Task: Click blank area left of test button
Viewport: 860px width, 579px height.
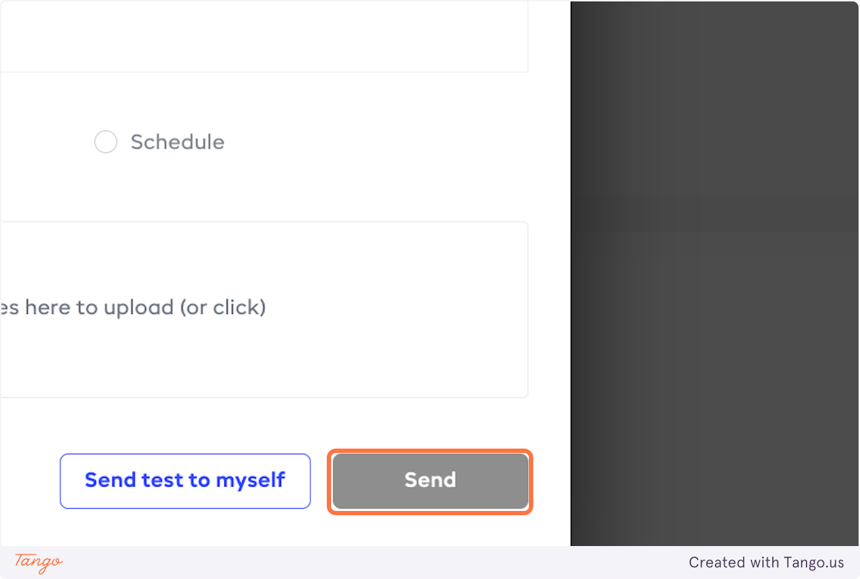Action: (x=29, y=480)
